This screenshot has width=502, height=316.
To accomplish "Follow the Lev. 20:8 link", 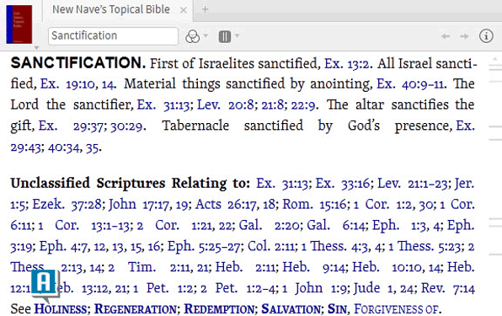I will point(226,105).
